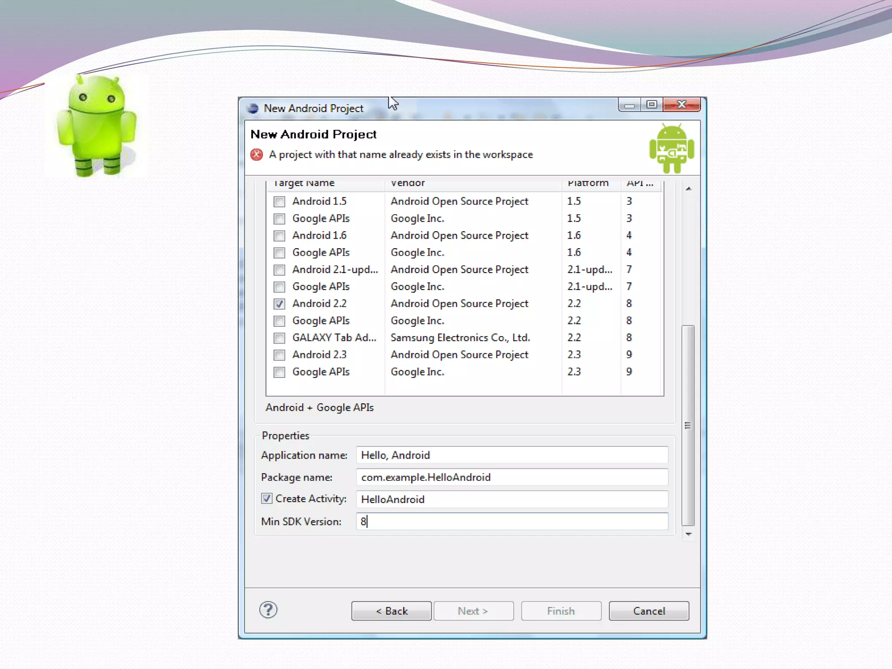Click the Android wizard logo in the dialog header
This screenshot has height=669, width=892.
pos(671,149)
